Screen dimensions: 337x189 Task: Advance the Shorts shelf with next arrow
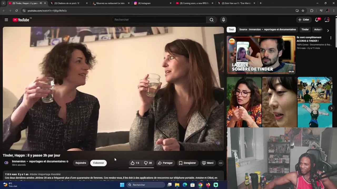pos(331,108)
